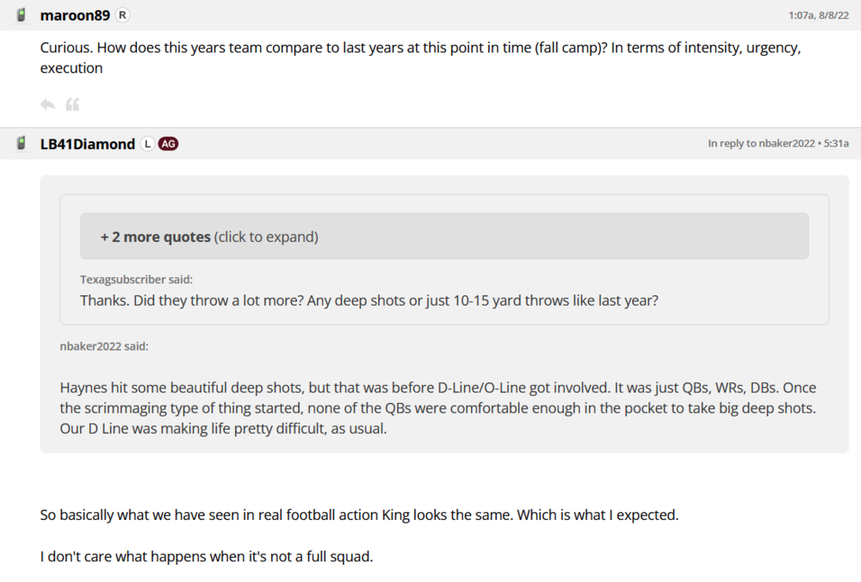The width and height of the screenshot is (861, 582).
Task: Click the mobile phone icon beside LB41Diamond
Action: tap(22, 144)
